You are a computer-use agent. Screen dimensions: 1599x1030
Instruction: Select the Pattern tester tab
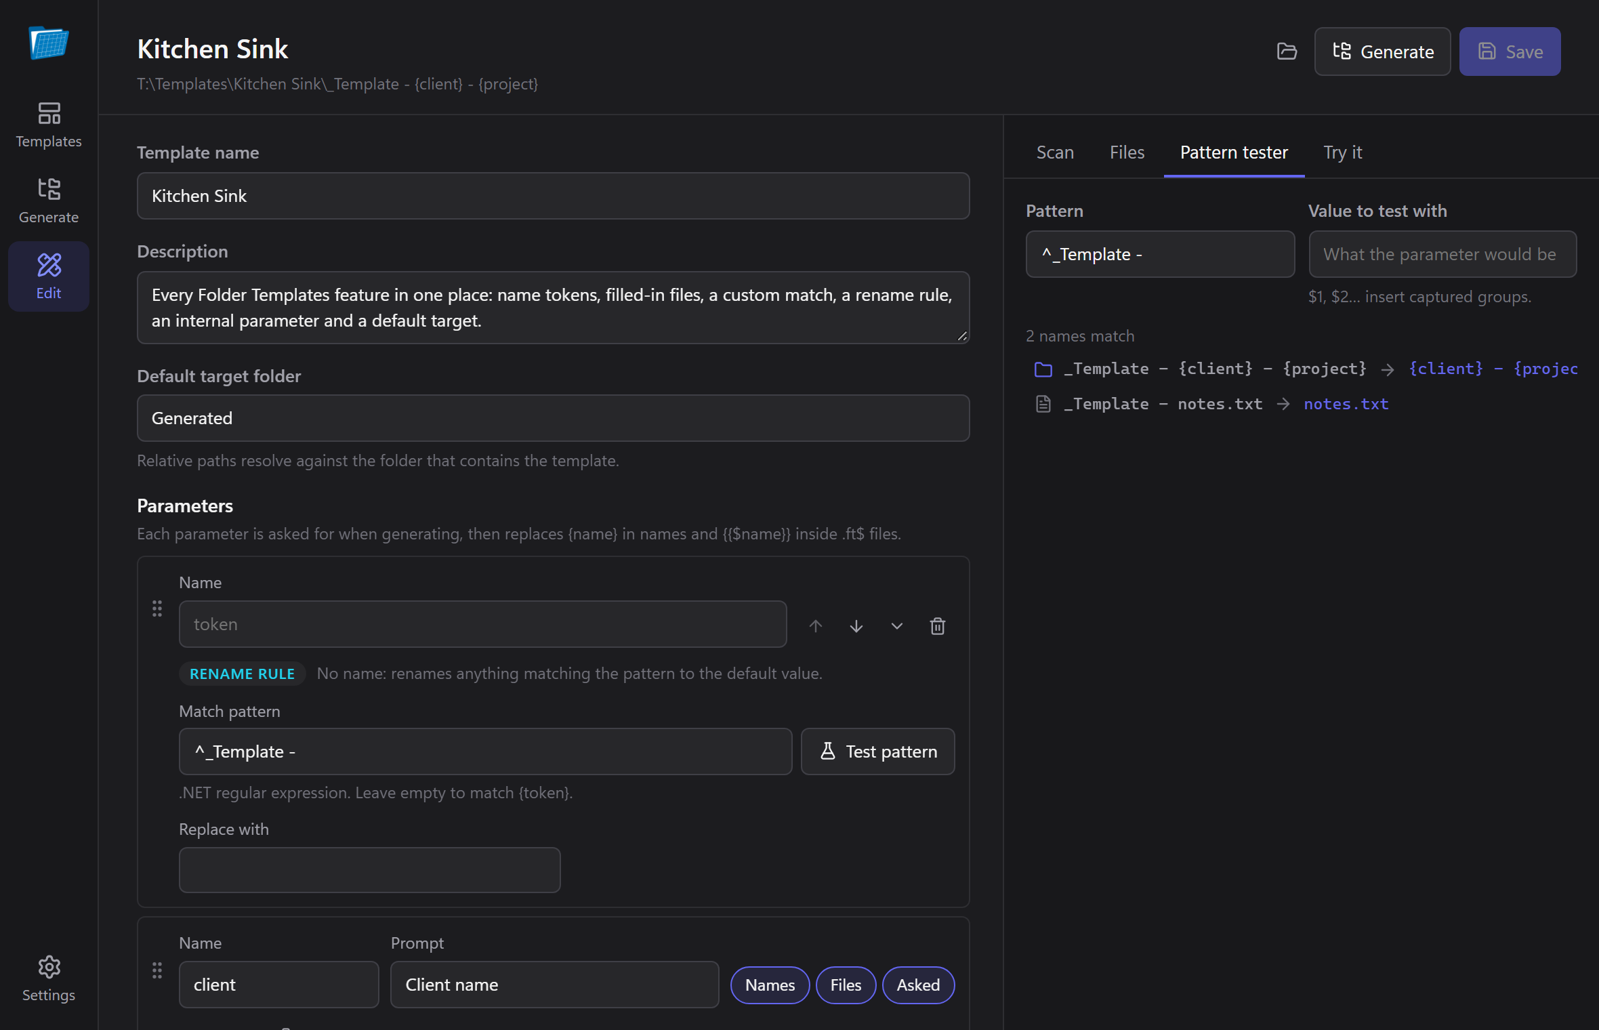[x=1234, y=152]
